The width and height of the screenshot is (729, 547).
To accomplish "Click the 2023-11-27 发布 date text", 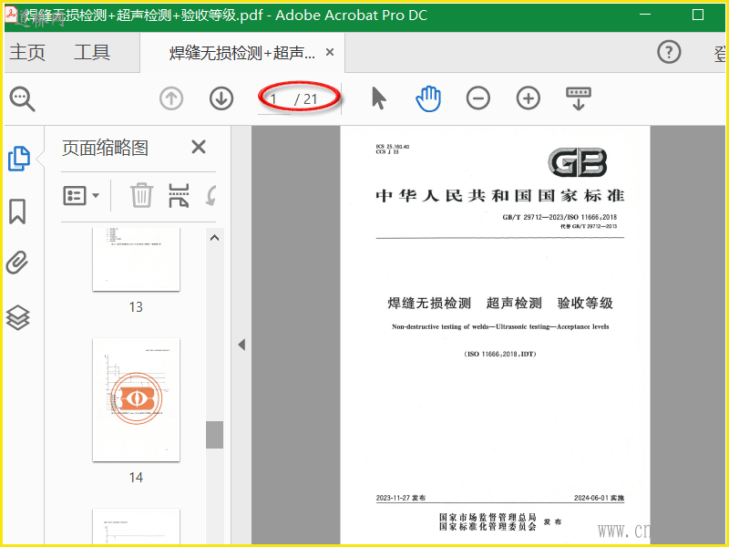I will coord(401,498).
